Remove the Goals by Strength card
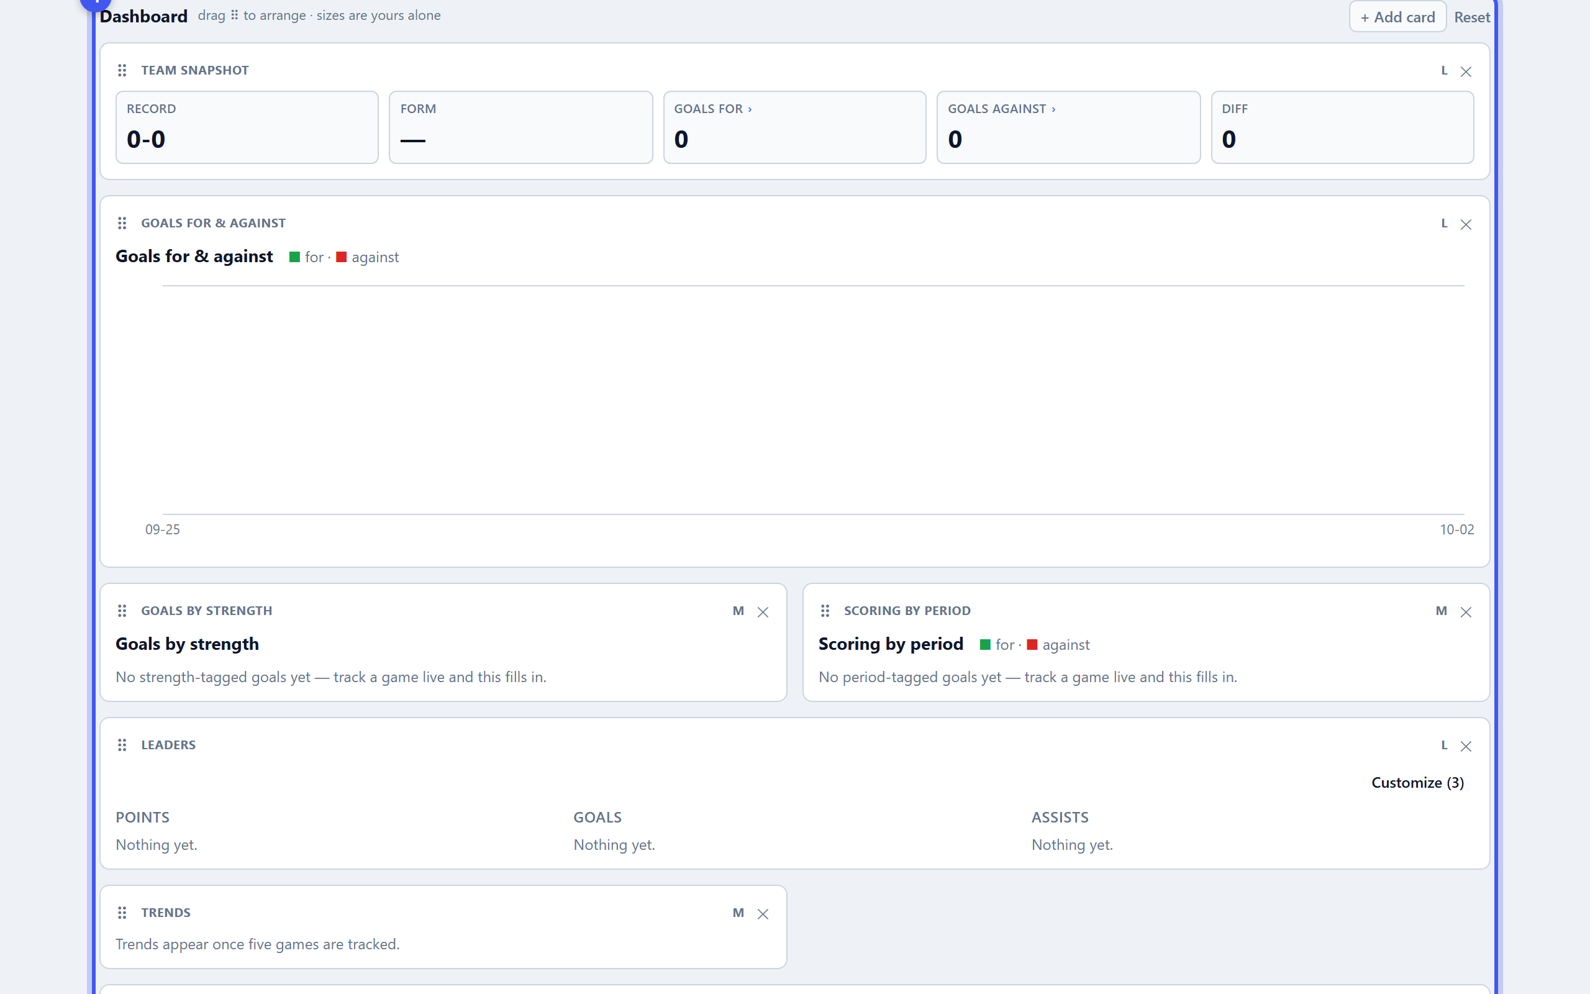The height and width of the screenshot is (994, 1590). click(x=763, y=612)
